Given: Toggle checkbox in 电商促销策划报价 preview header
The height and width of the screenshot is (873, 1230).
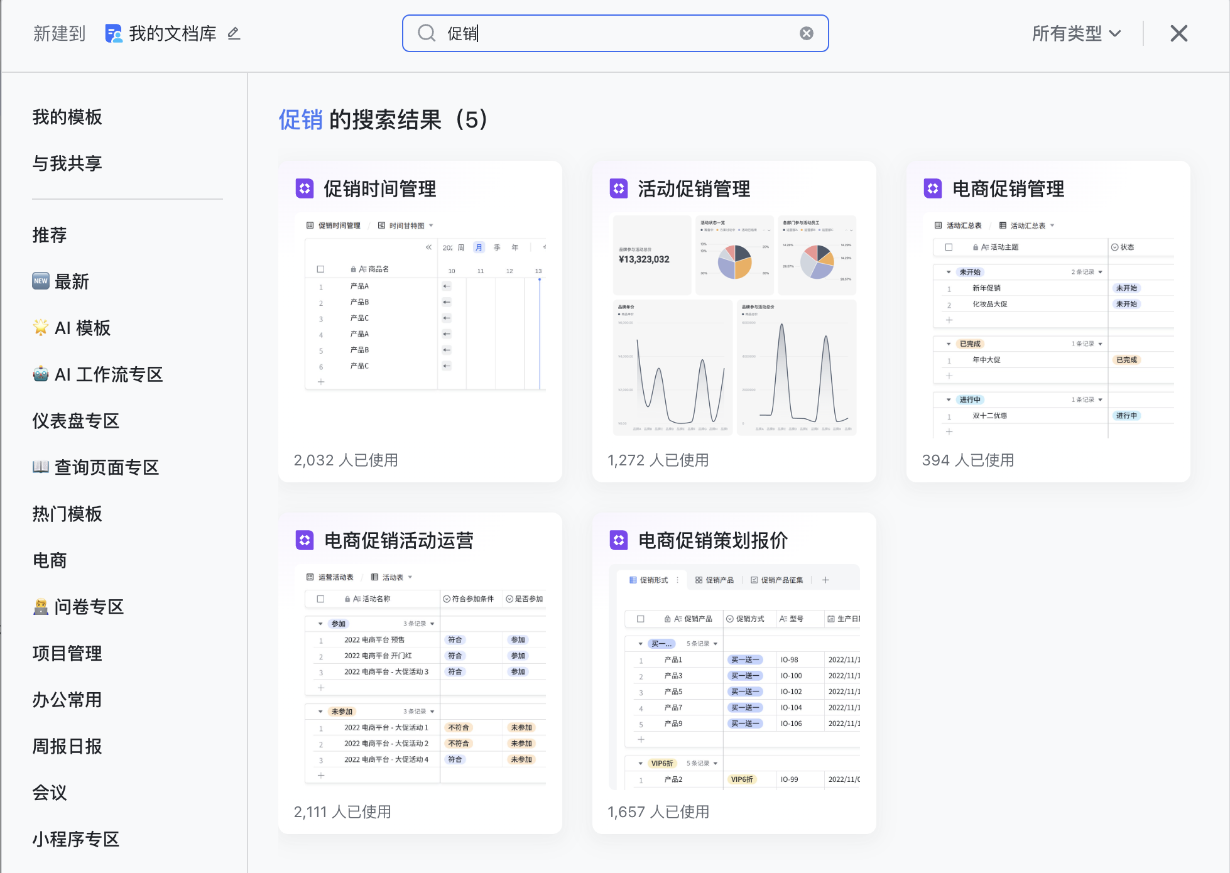Looking at the screenshot, I should pyautogui.click(x=641, y=619).
